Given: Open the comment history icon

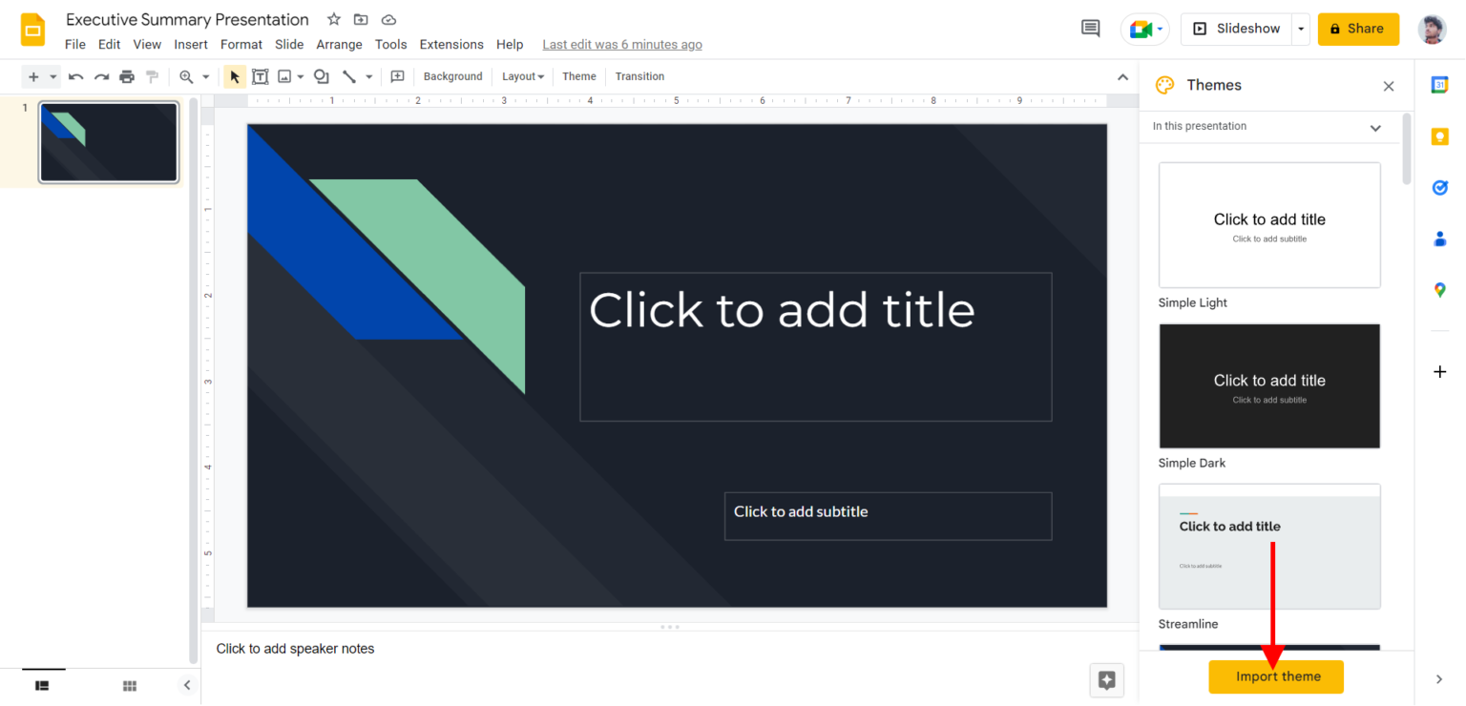Looking at the screenshot, I should pos(1090,28).
